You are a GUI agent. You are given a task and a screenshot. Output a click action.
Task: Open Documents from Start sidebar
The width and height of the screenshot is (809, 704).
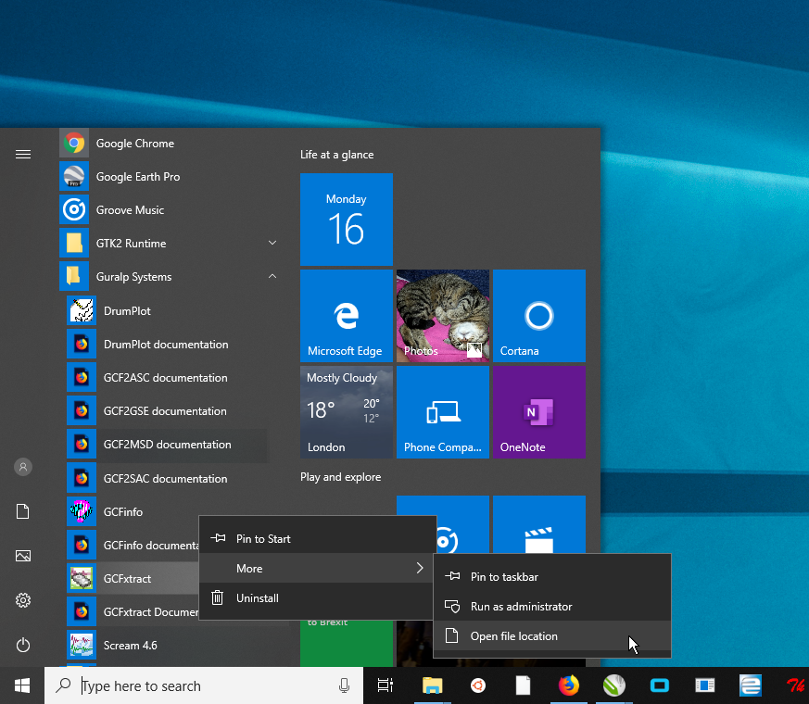pos(22,511)
